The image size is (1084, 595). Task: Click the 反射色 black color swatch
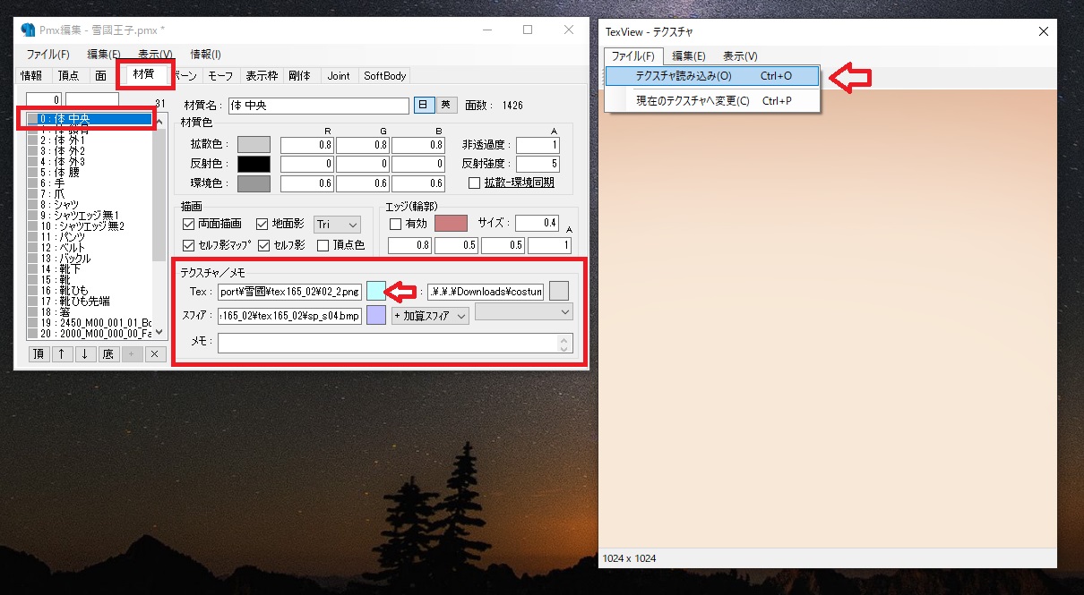(254, 164)
